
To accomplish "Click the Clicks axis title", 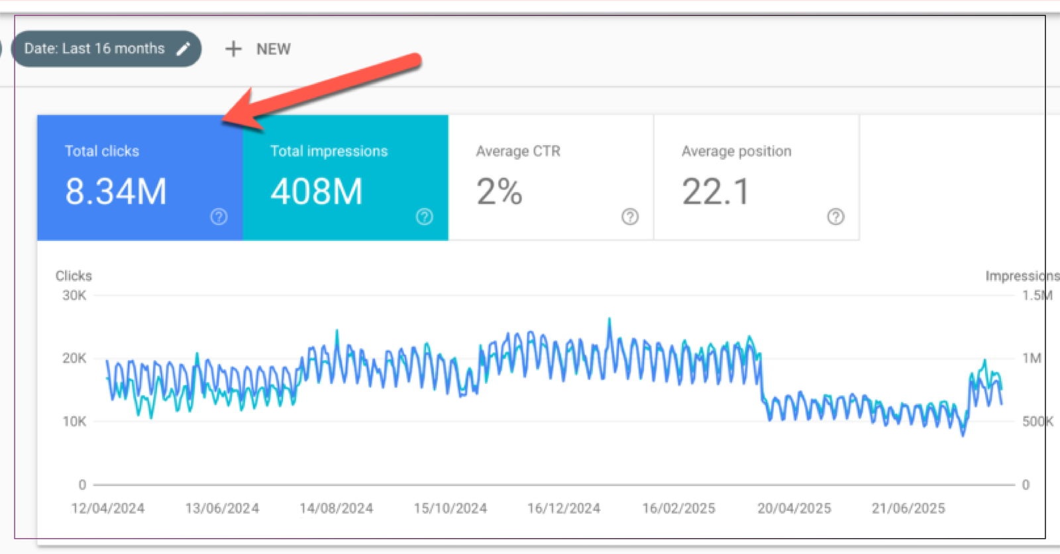I will [x=74, y=276].
